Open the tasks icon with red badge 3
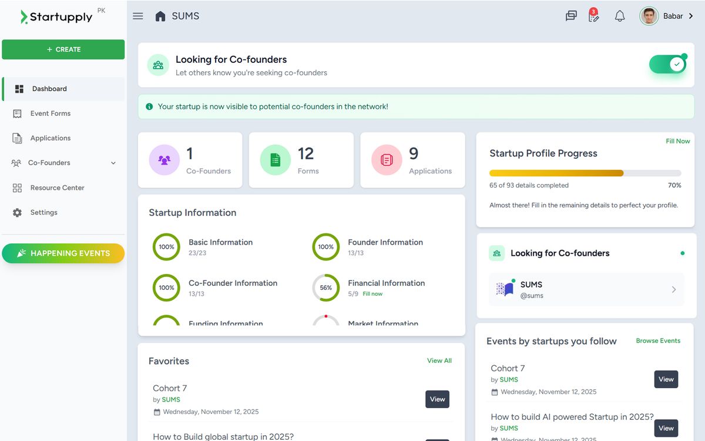The image size is (705, 441). (x=594, y=17)
